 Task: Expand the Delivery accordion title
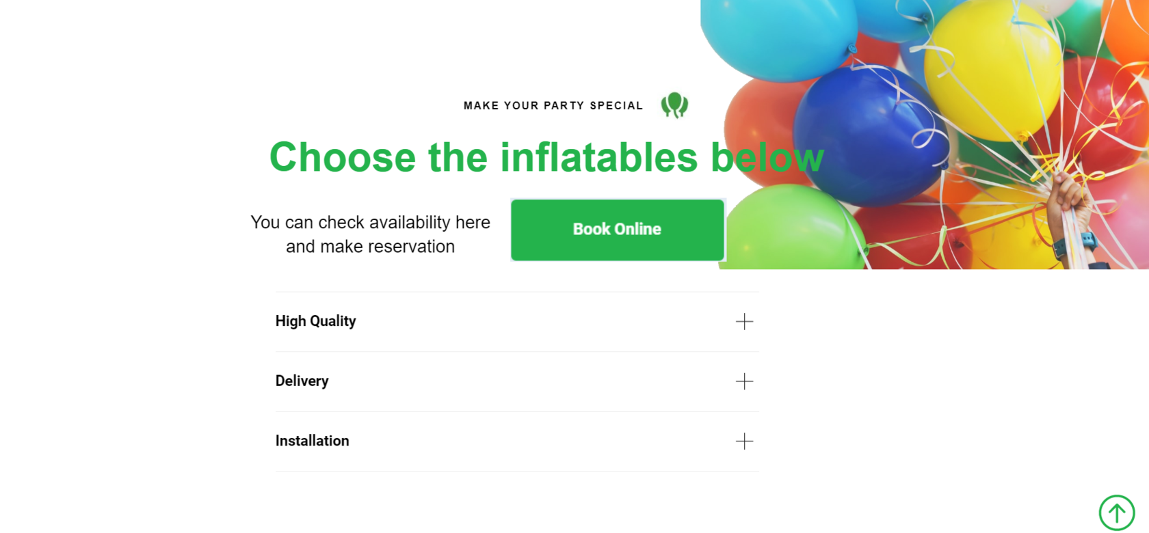point(302,381)
